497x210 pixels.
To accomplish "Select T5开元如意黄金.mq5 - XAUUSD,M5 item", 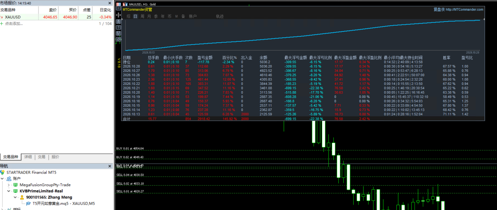I will coord(63,204).
